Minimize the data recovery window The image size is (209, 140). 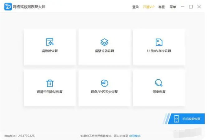coord(183,7)
